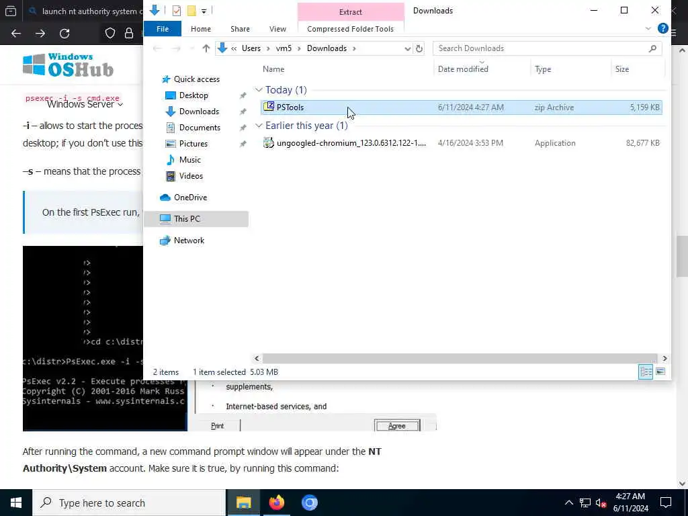This screenshot has height=516, width=688.
Task: Select This PC in navigation pane
Action: point(196,219)
